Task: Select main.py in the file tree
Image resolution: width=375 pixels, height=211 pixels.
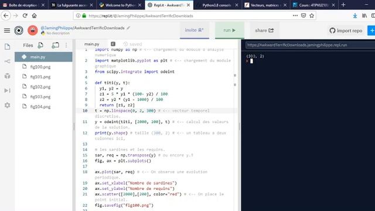Action: [x=43, y=57]
